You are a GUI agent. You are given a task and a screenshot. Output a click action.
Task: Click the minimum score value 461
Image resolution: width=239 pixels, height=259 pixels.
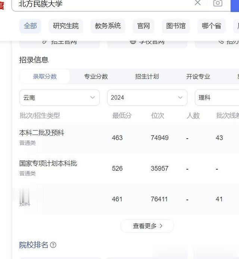[117, 199]
